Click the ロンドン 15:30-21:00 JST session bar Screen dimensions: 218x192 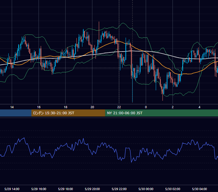[68, 113]
